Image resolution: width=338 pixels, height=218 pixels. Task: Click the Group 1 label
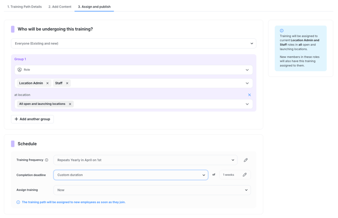20,59
